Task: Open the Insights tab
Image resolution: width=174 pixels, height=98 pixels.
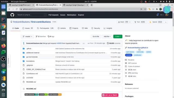Action: coord(108,28)
